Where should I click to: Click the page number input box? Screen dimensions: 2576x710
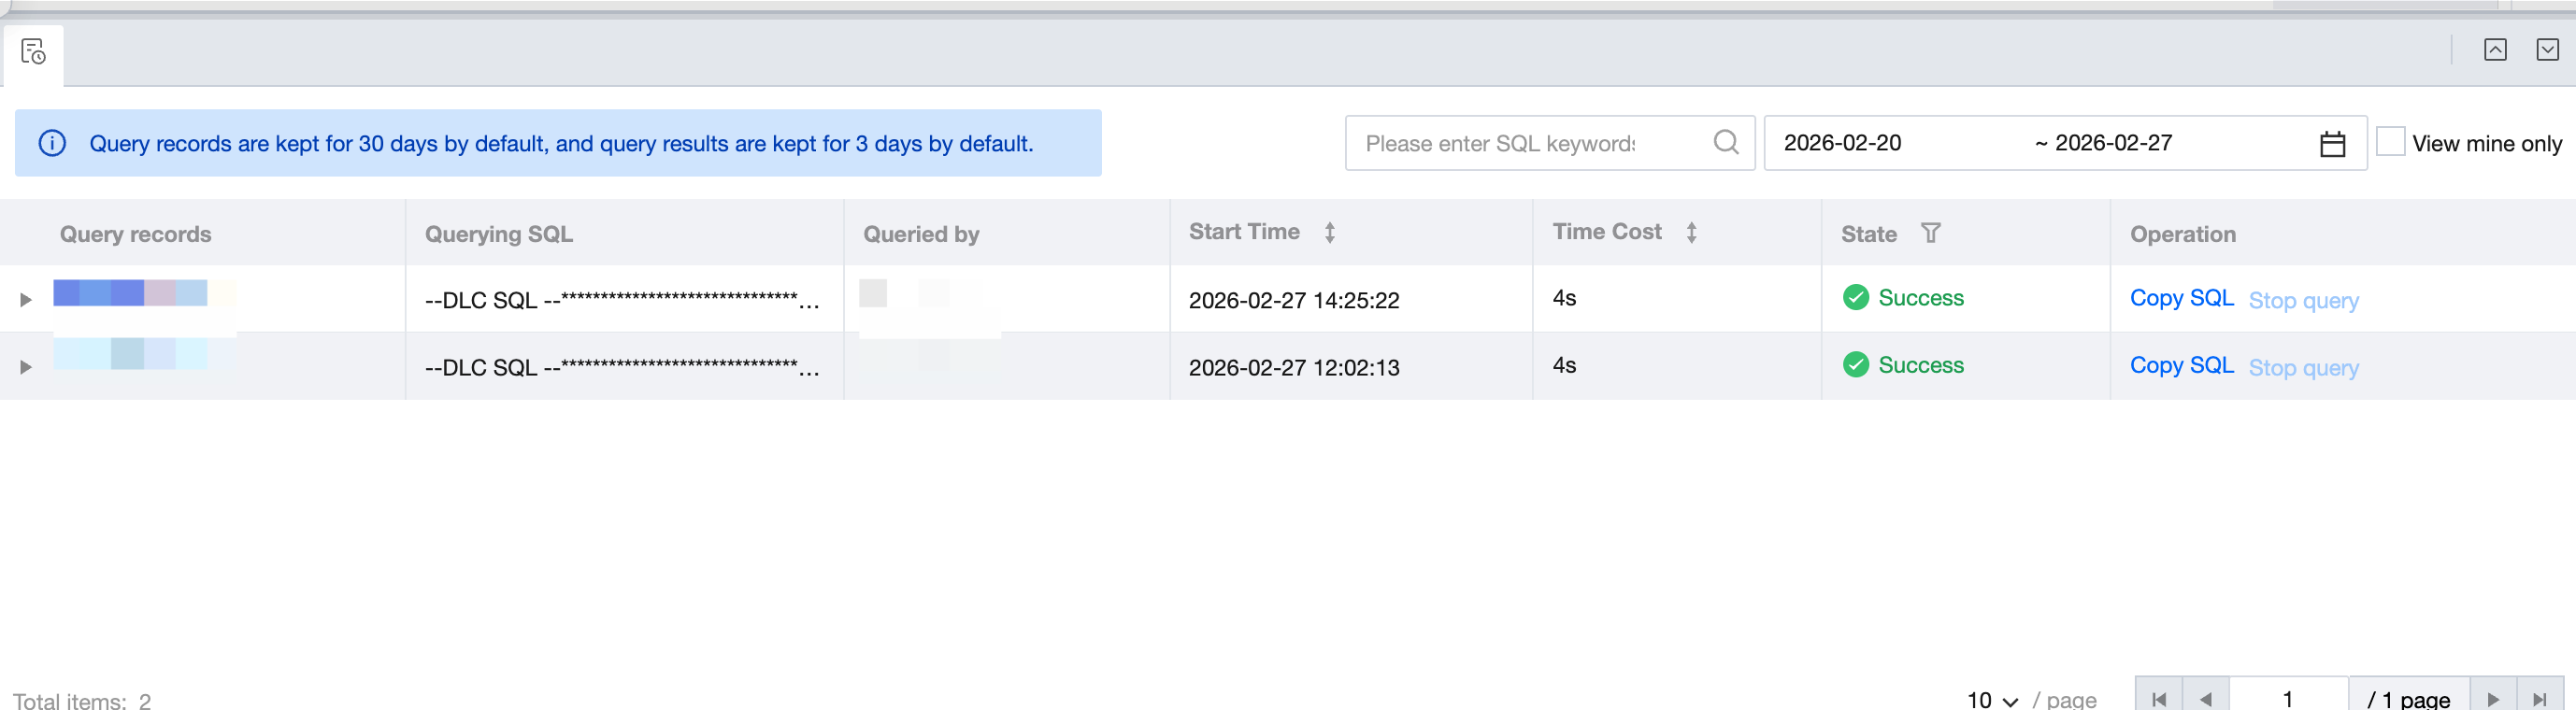[x=2288, y=698]
